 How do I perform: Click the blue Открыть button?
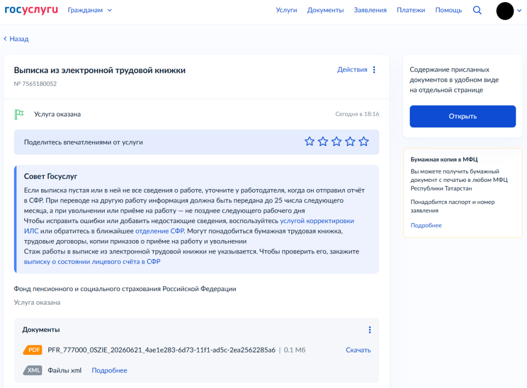[463, 116]
